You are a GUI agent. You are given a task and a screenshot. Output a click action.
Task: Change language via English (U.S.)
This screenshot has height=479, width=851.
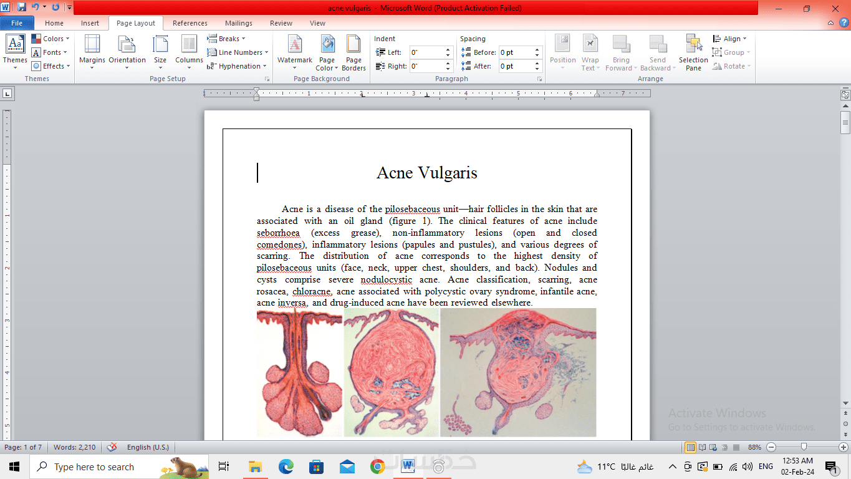[148, 447]
